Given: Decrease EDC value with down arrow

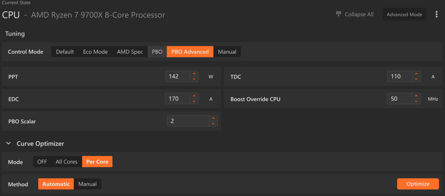Looking at the screenshot, I should click(x=194, y=101).
